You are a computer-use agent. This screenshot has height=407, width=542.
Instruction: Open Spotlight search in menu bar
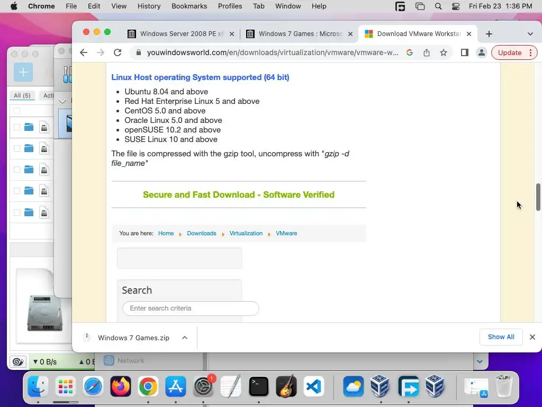(x=438, y=6)
